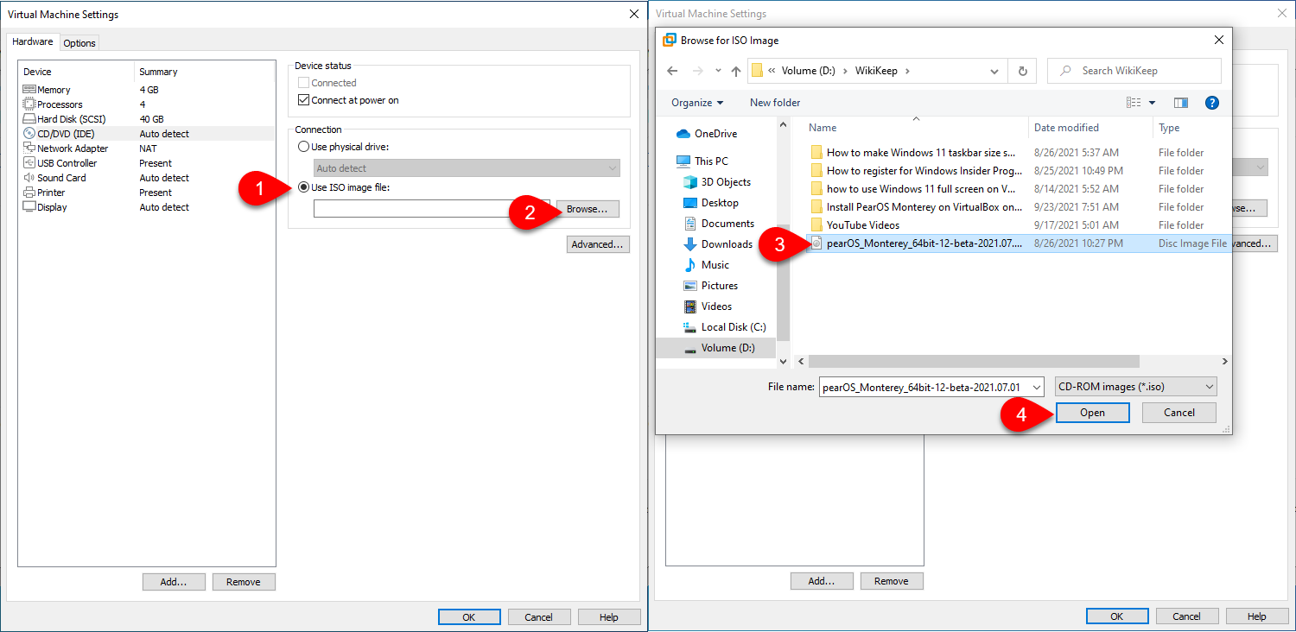Click Open in Browse for ISO Image

pos(1092,413)
